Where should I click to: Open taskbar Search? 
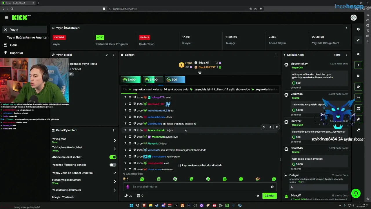tap(138, 206)
